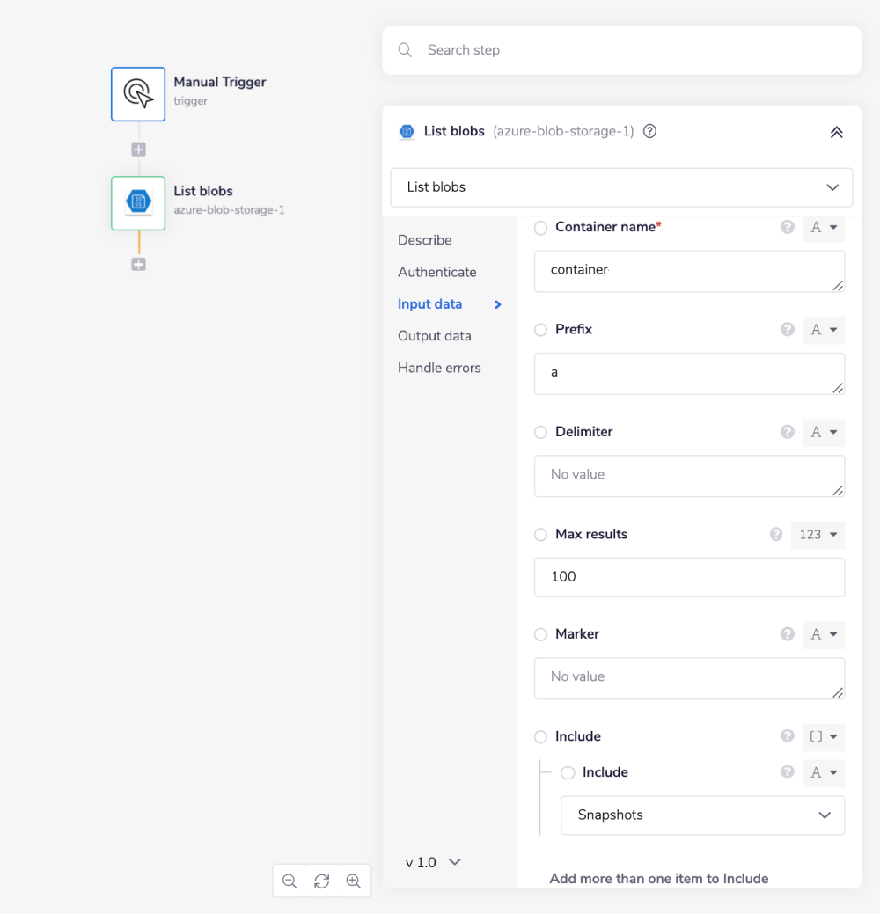Screen dimensions: 880x914
Task: Open Max results type selector 123
Action: pos(818,535)
